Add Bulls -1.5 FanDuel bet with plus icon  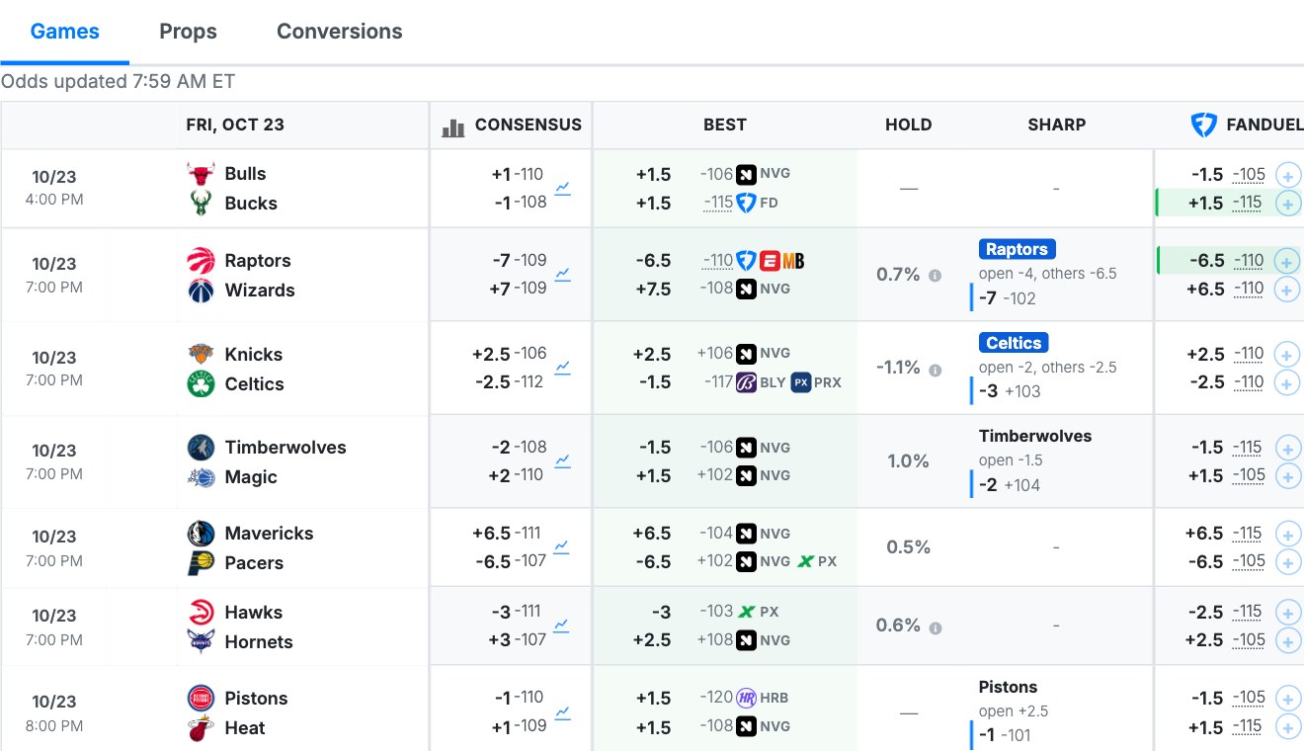[x=1288, y=176]
